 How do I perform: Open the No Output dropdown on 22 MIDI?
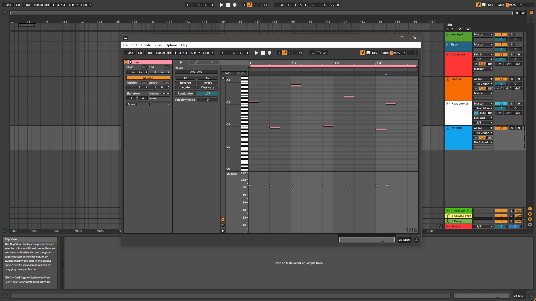[483, 142]
